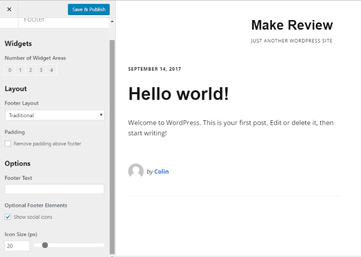Viewport: 361px width, 257px height.
Task: Enable Remove padding above footer checkbox
Action: click(8, 144)
